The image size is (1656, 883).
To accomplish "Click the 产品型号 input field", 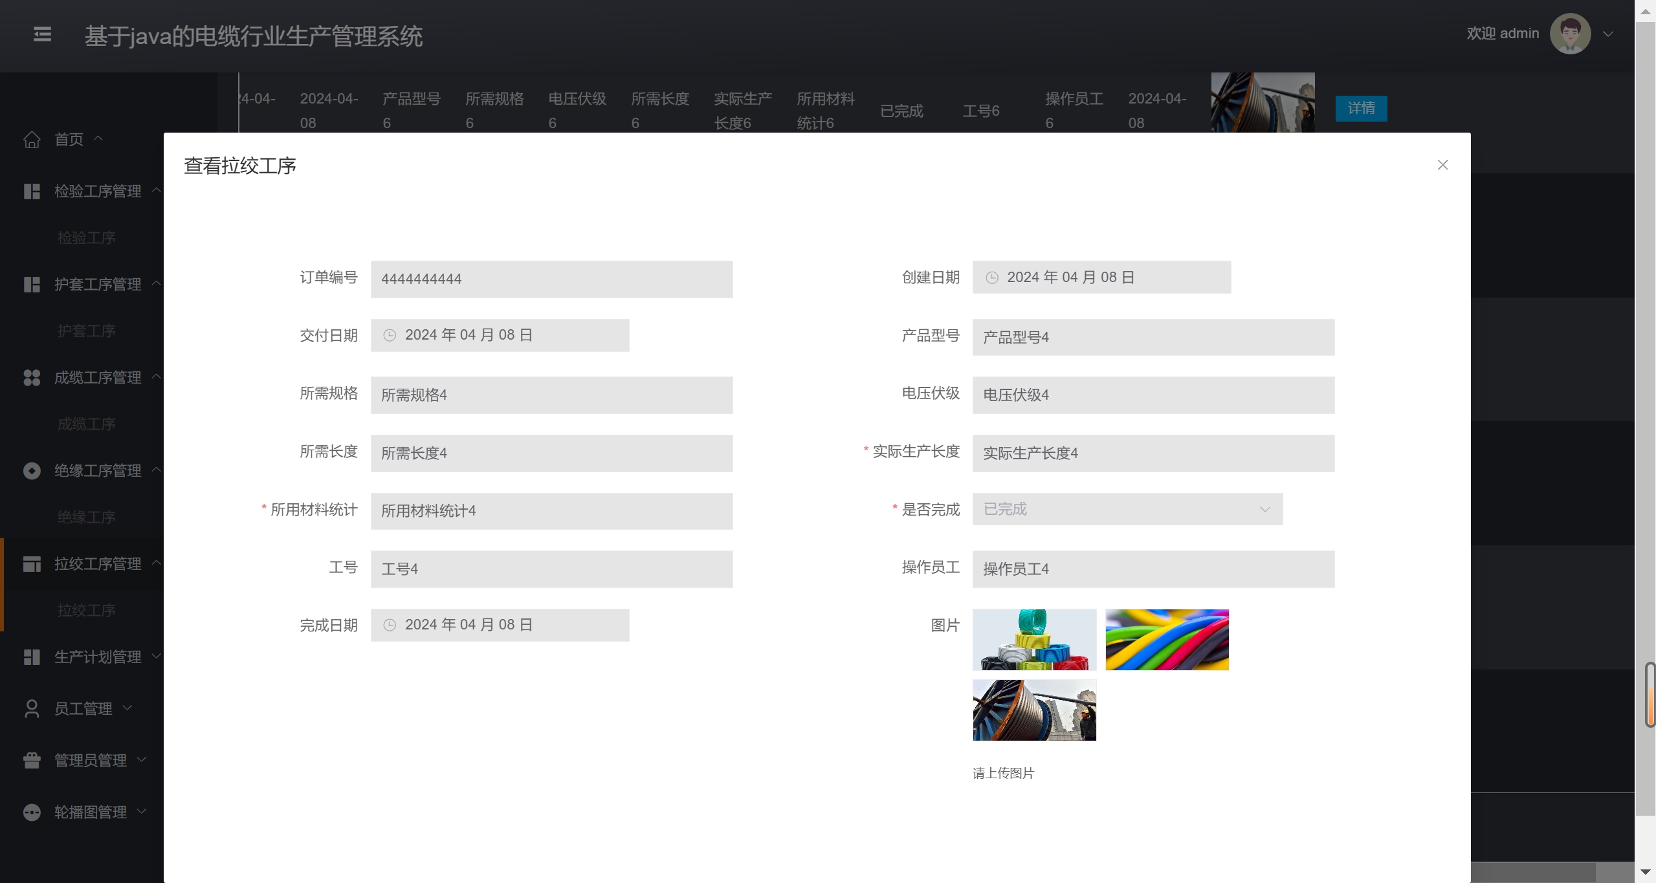I will [1153, 337].
